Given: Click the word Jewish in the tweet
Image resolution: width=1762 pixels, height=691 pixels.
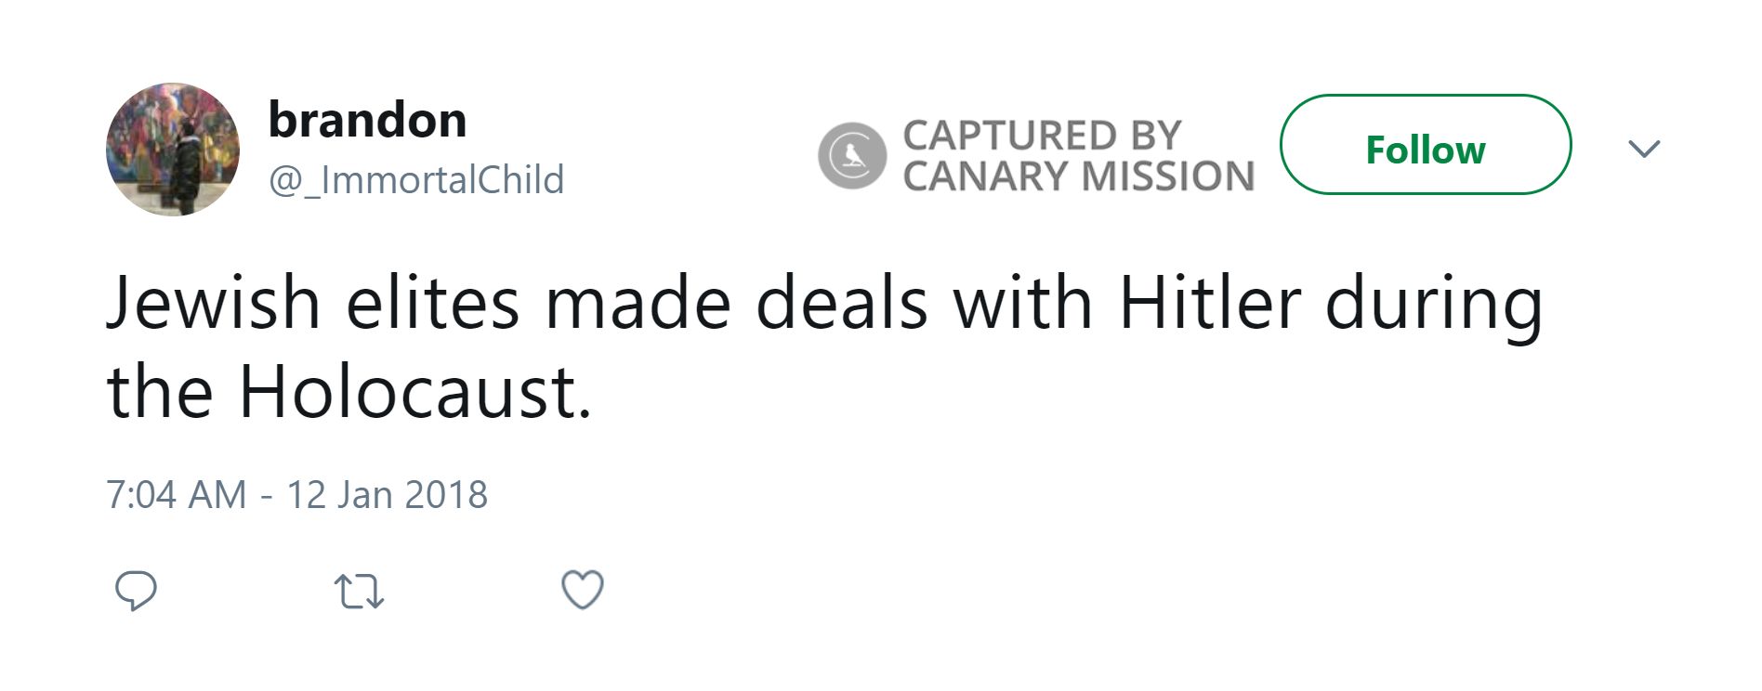Looking at the screenshot, I should (x=214, y=304).
